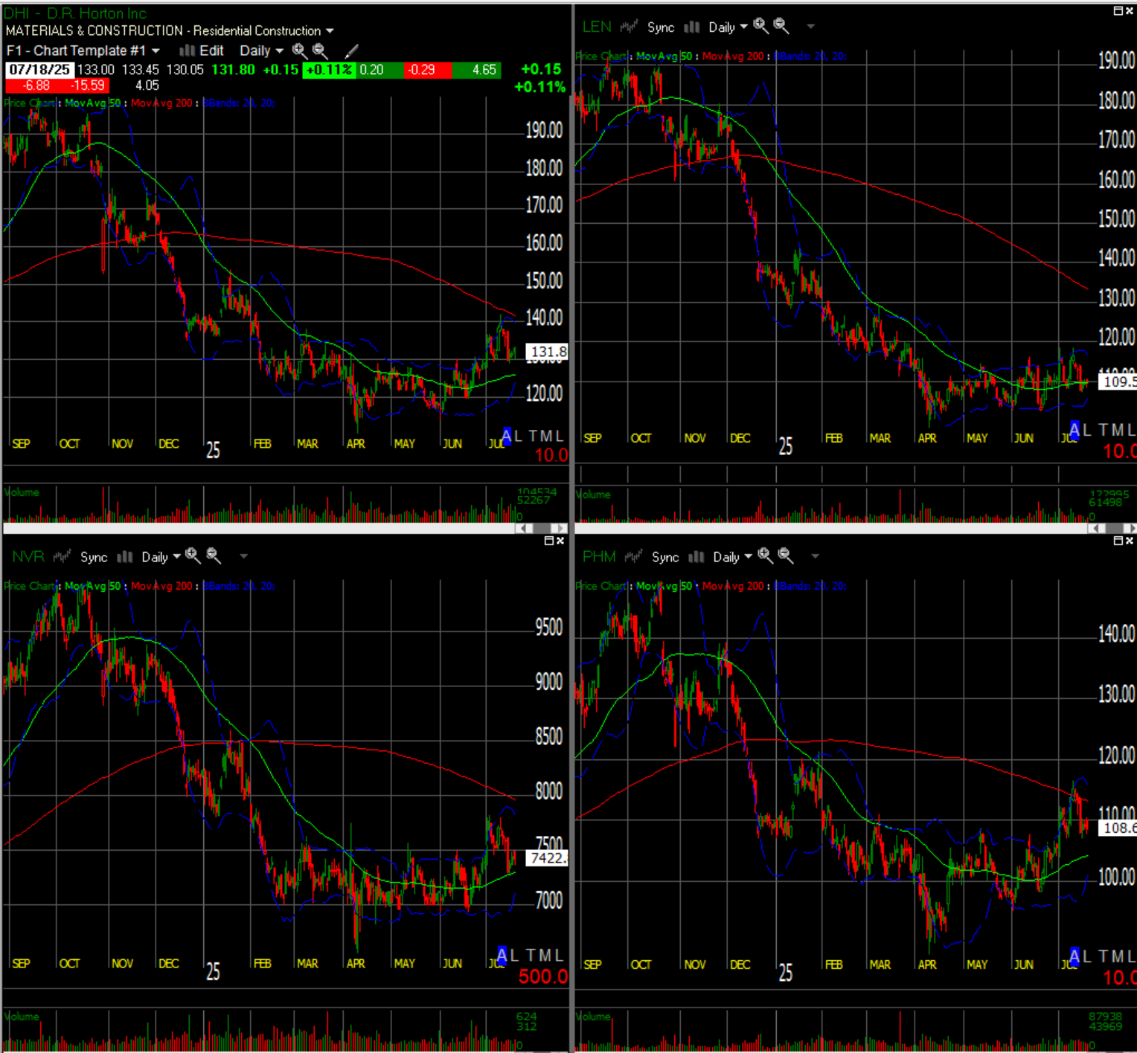The width and height of the screenshot is (1137, 1053).
Task: Click the 131.8 current price marker on DHI
Action: tap(547, 352)
